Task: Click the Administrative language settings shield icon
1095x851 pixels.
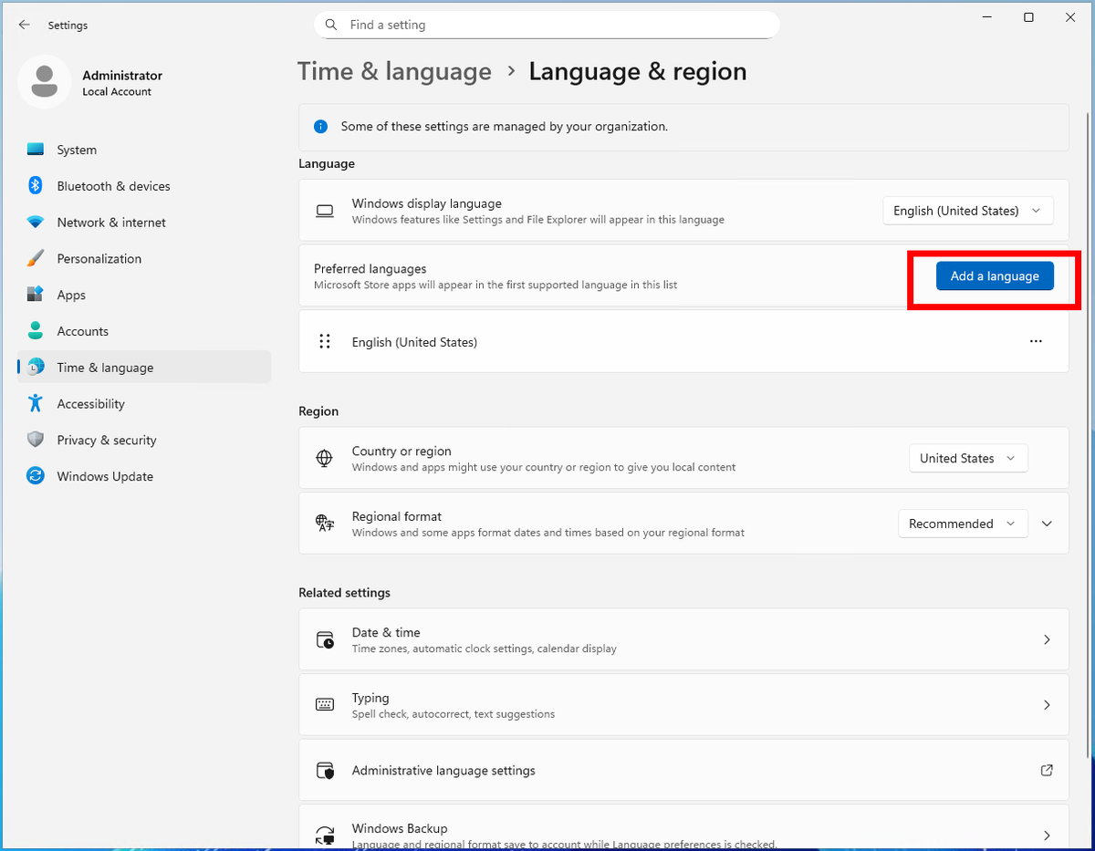Action: (324, 771)
